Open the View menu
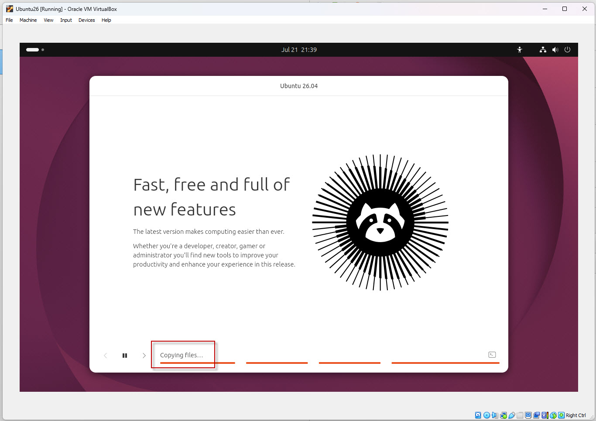The width and height of the screenshot is (596, 421). [x=48, y=20]
